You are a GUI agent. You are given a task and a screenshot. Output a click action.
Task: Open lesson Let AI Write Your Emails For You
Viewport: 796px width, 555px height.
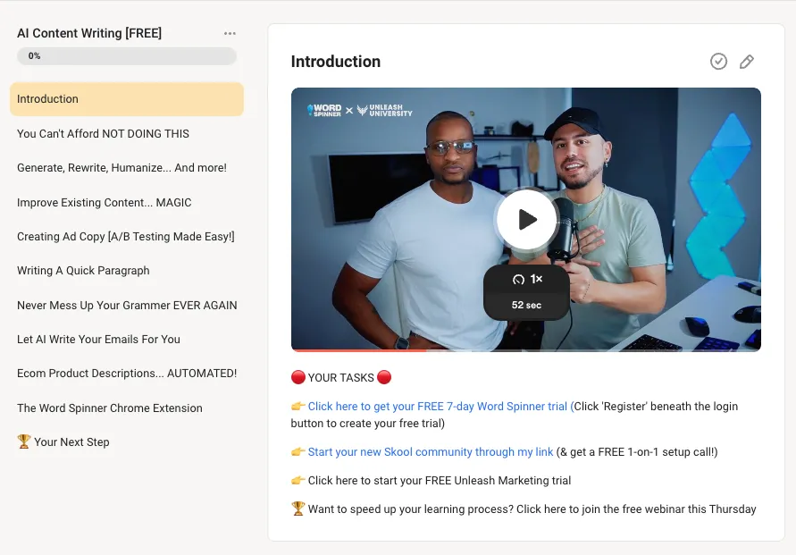click(x=98, y=340)
